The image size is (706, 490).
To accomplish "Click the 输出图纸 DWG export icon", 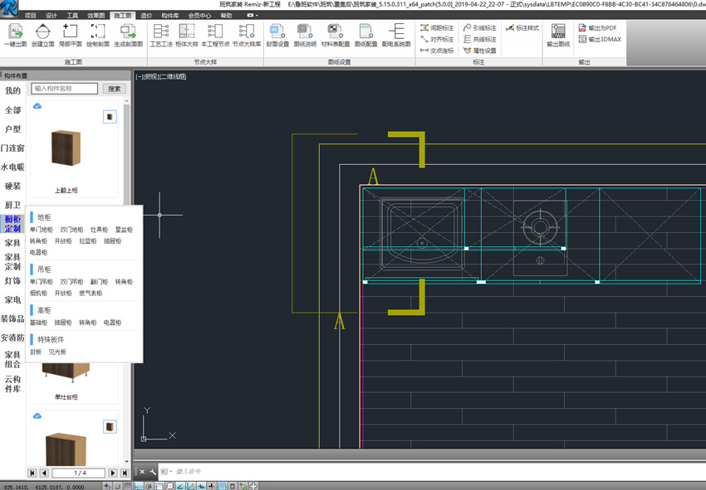I will click(558, 35).
